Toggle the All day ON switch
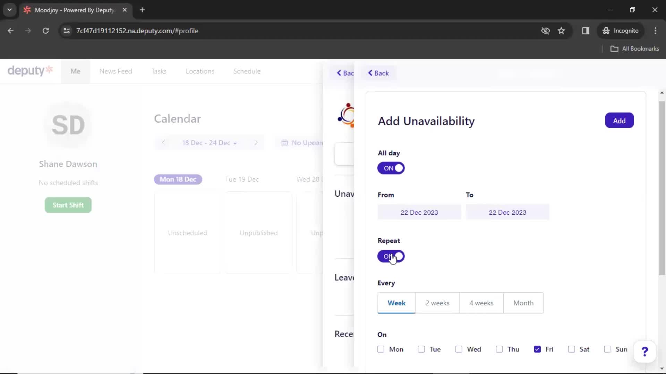 click(x=391, y=168)
